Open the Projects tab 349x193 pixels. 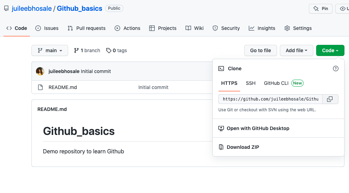(163, 29)
